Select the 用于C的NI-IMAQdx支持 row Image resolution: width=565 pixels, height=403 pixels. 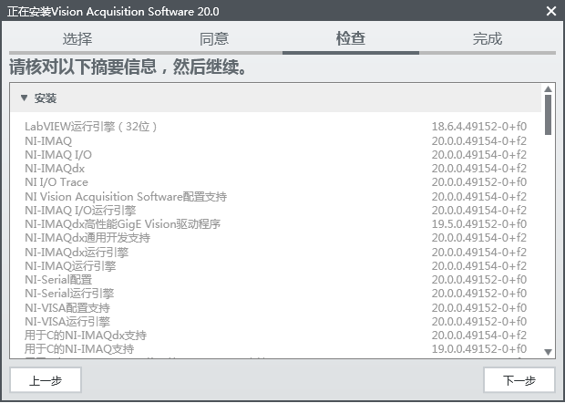coord(275,335)
